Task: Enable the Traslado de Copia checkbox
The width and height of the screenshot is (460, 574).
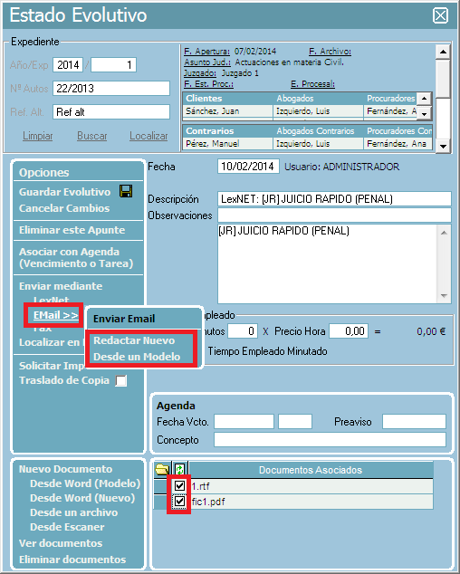Action: pyautogui.click(x=121, y=381)
